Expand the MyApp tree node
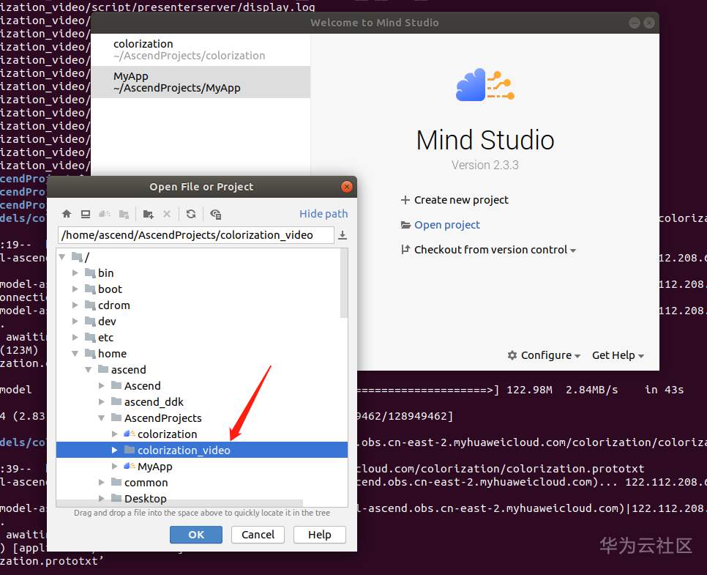The height and width of the screenshot is (575, 707). (x=114, y=467)
